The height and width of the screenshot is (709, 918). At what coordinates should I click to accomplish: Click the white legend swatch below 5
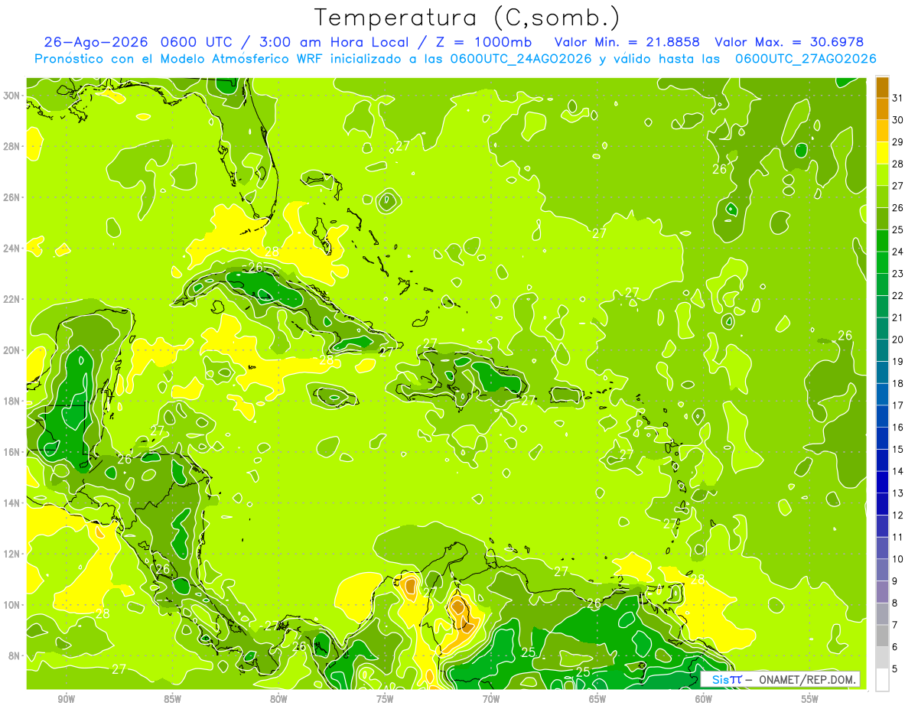(882, 680)
